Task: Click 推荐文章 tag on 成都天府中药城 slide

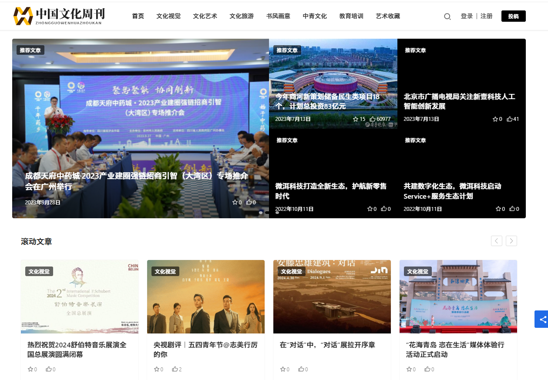Action: (x=30, y=50)
